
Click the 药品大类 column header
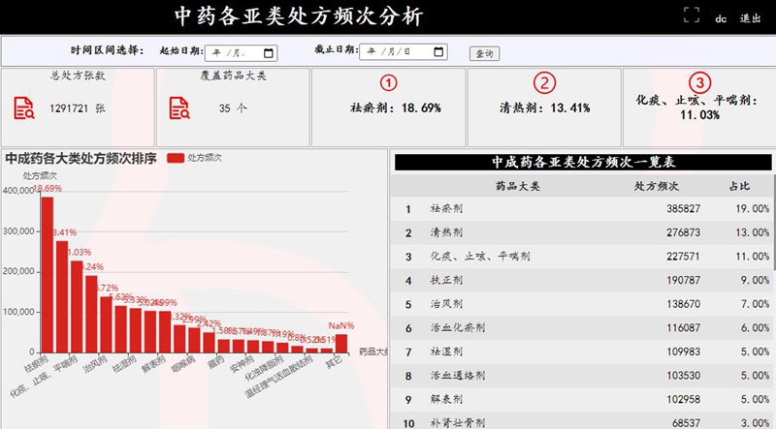(x=518, y=186)
